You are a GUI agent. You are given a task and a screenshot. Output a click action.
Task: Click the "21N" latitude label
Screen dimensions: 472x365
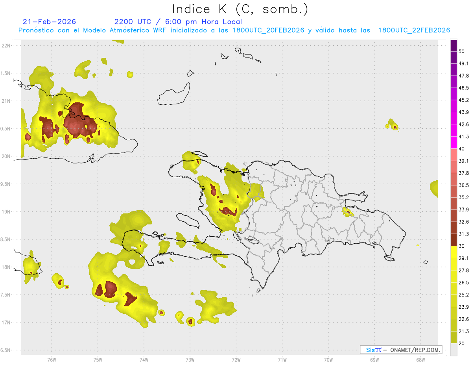6,101
